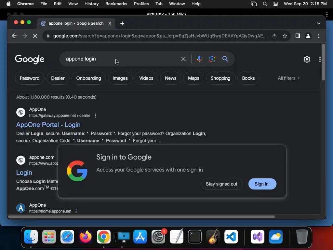Expand tab search chevron
Viewport: 333px width, 250px height.
point(319,23)
